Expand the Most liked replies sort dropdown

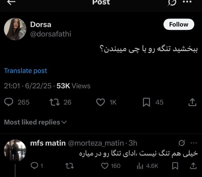click(x=35, y=122)
